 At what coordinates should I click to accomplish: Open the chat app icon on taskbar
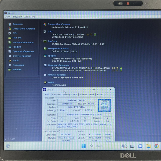click(x=140, y=146)
